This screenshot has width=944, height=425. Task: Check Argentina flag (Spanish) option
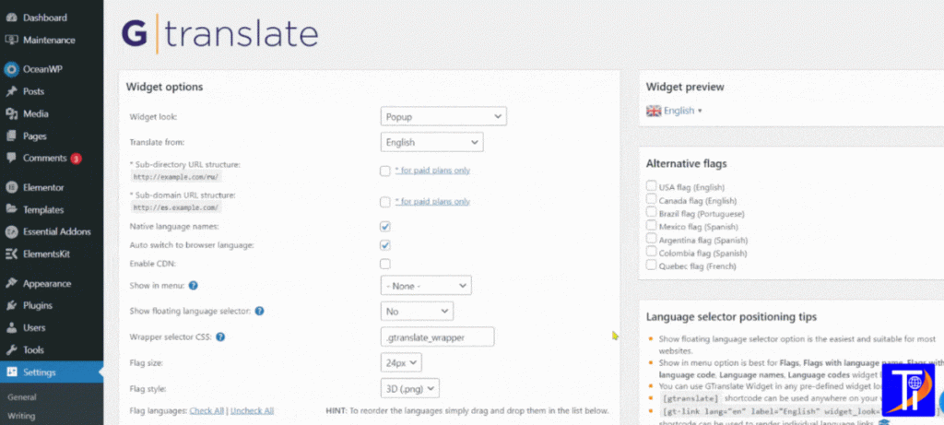[651, 239]
